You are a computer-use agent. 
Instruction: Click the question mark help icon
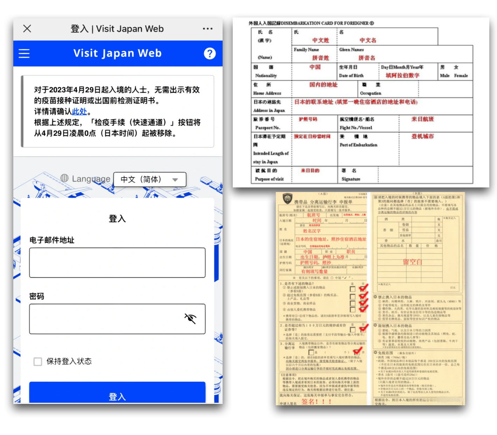pos(210,54)
